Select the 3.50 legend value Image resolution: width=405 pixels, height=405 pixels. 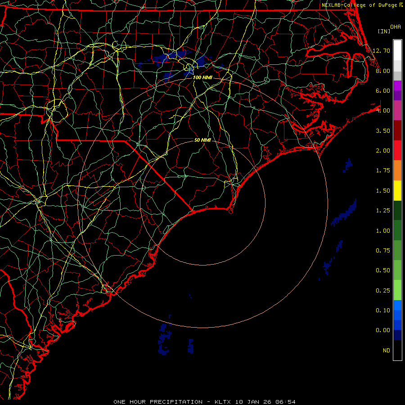click(x=383, y=130)
